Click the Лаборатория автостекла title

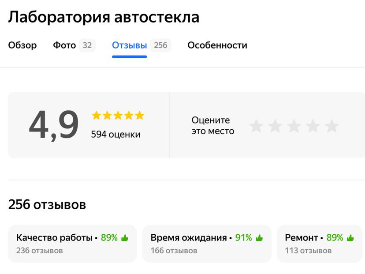[104, 17]
